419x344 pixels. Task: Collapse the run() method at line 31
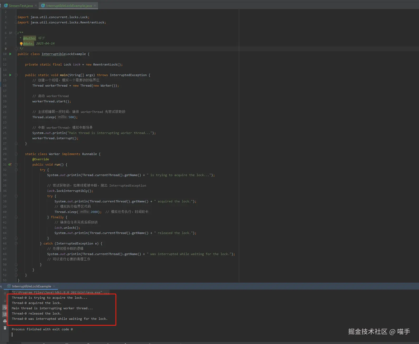16,164
